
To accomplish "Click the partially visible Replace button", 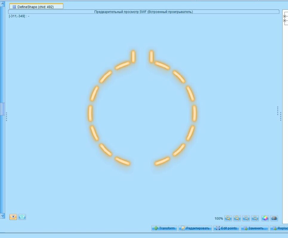I will click(x=279, y=228).
